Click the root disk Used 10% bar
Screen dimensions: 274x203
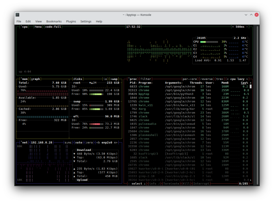[96, 90]
